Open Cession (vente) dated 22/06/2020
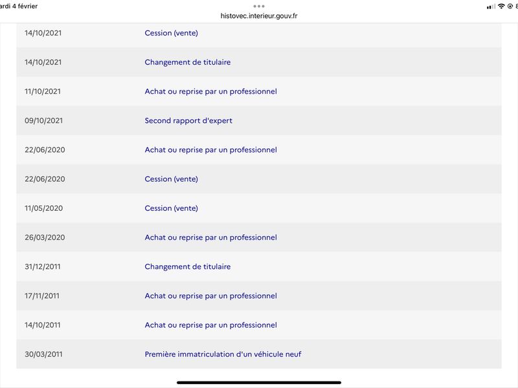Viewport: 518px width, 388px height. click(x=171, y=179)
